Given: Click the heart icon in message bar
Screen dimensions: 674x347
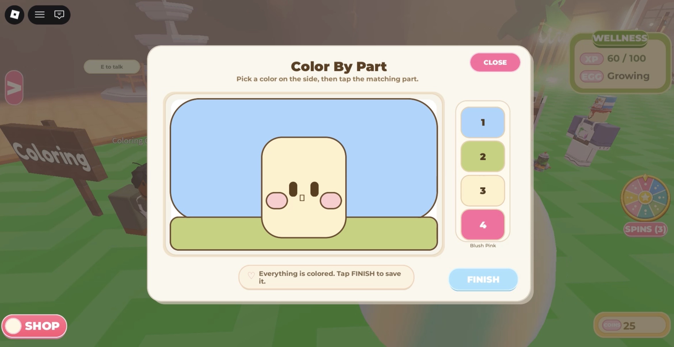Looking at the screenshot, I should pos(251,275).
